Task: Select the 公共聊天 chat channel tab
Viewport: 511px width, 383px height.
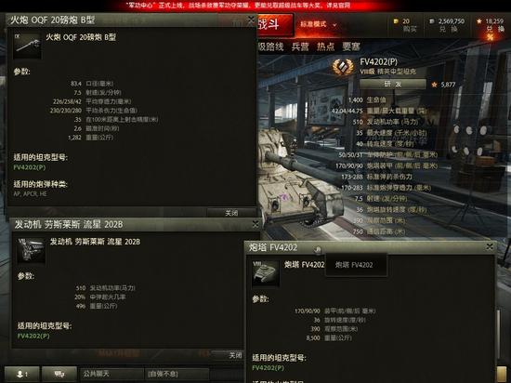Action: [111, 374]
